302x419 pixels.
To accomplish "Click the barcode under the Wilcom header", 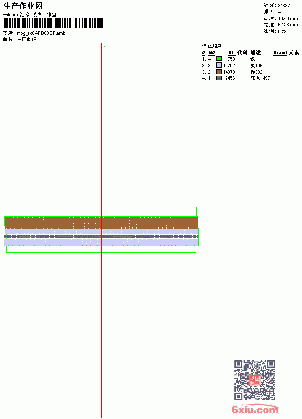I will [x=54, y=23].
